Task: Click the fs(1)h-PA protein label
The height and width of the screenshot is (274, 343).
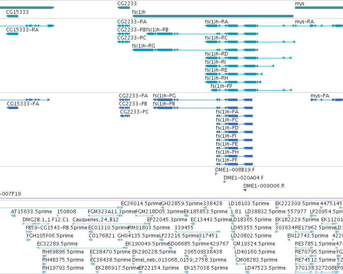Action: click(227, 112)
